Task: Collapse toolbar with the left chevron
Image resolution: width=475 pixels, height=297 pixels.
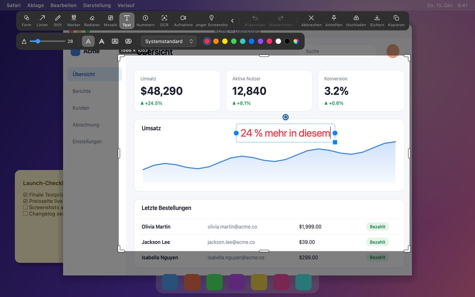Action: tap(232, 21)
